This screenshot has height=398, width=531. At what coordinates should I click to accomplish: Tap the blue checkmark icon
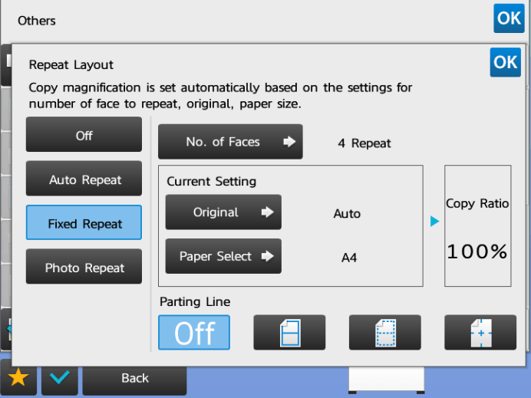60,378
